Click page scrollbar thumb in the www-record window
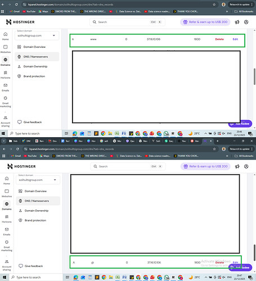Screen dimensions: 256x281 coord(254,76)
